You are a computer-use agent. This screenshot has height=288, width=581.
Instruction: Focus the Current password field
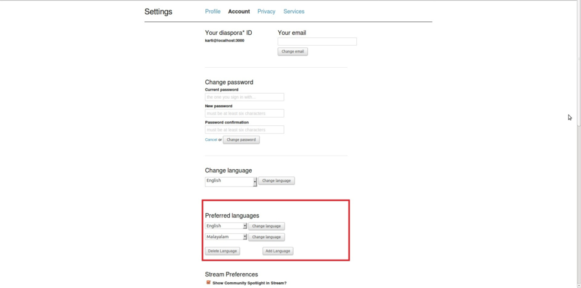tap(244, 97)
